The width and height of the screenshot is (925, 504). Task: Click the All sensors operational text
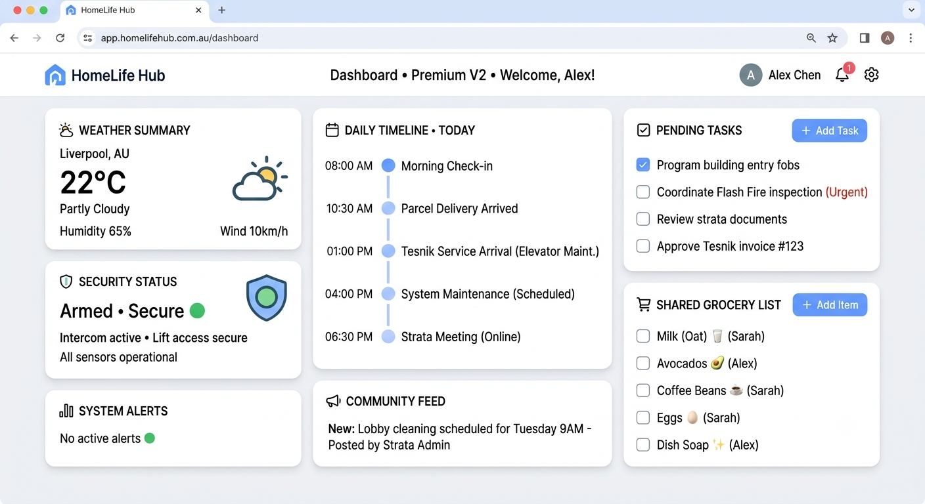(x=118, y=357)
